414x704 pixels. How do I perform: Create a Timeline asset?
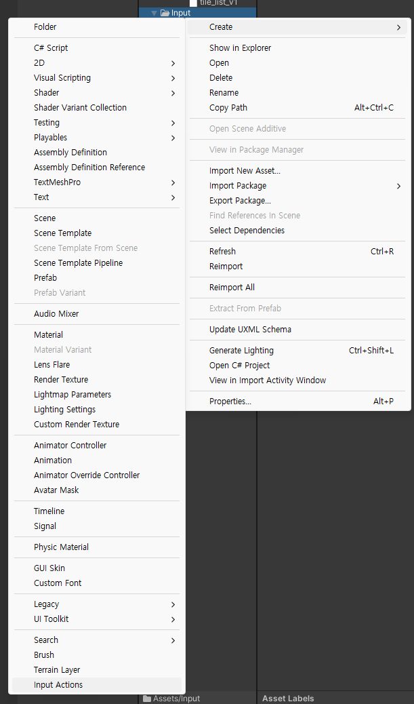pos(97,511)
